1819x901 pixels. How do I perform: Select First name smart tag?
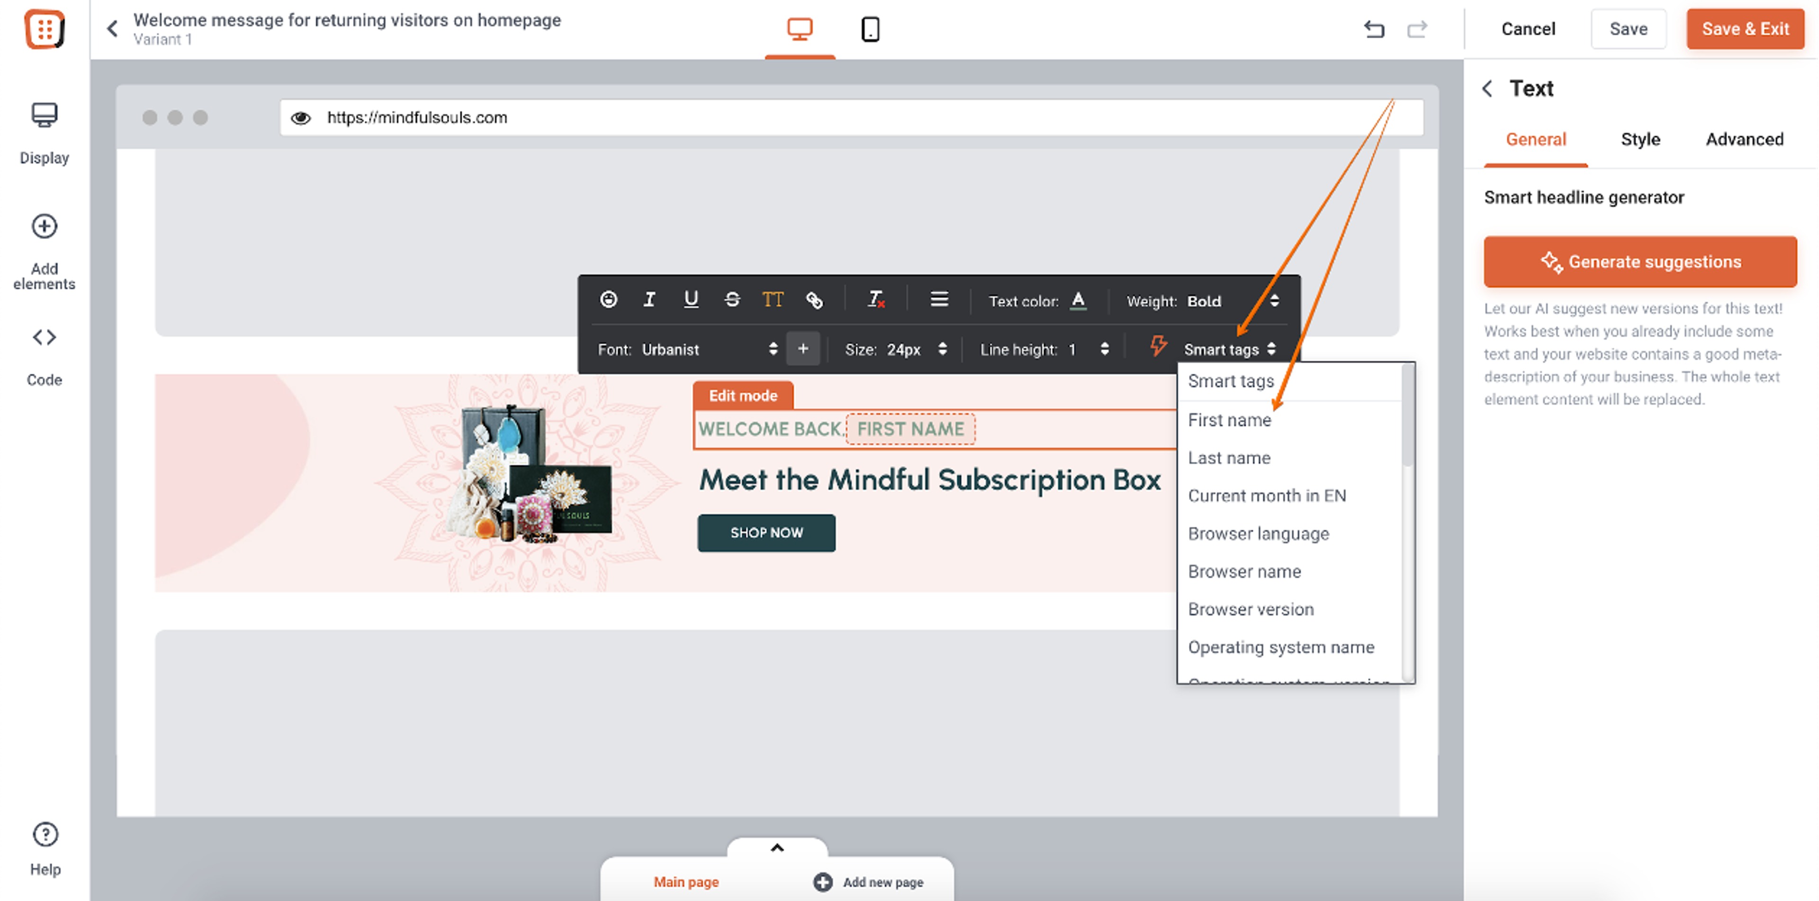(1229, 420)
